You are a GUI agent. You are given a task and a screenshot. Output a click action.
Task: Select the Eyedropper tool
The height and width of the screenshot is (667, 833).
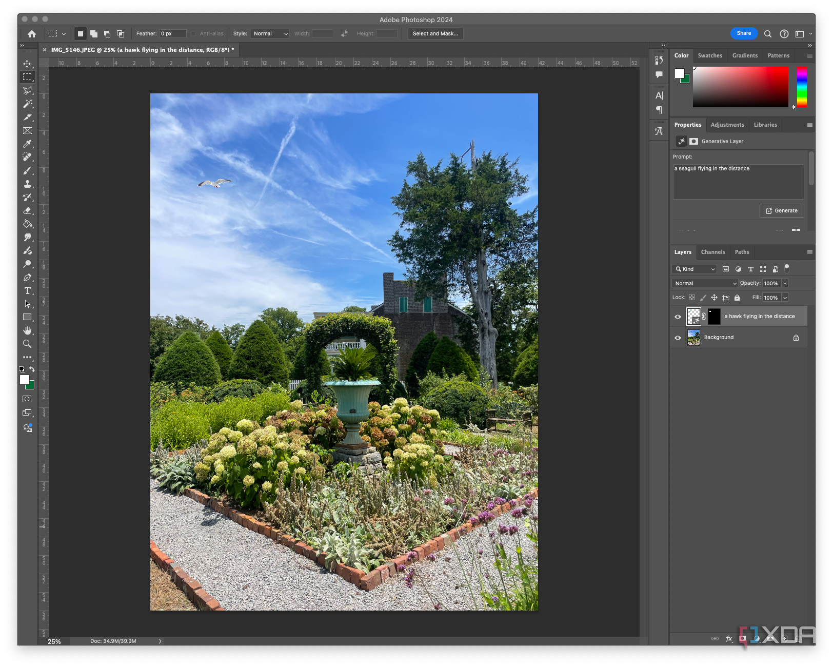[x=27, y=144]
